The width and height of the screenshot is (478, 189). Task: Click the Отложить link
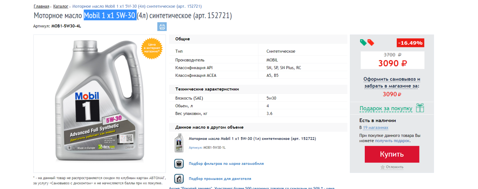coord(395,167)
